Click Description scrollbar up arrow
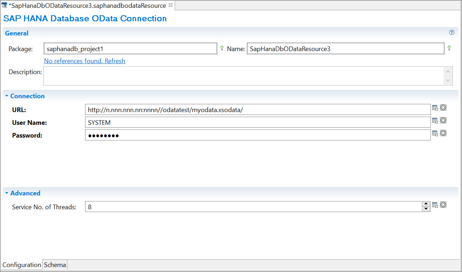The width and height of the screenshot is (462, 272). tap(448, 71)
